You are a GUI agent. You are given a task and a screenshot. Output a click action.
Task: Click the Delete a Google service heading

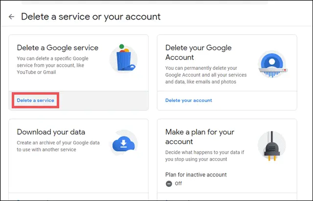(58, 48)
